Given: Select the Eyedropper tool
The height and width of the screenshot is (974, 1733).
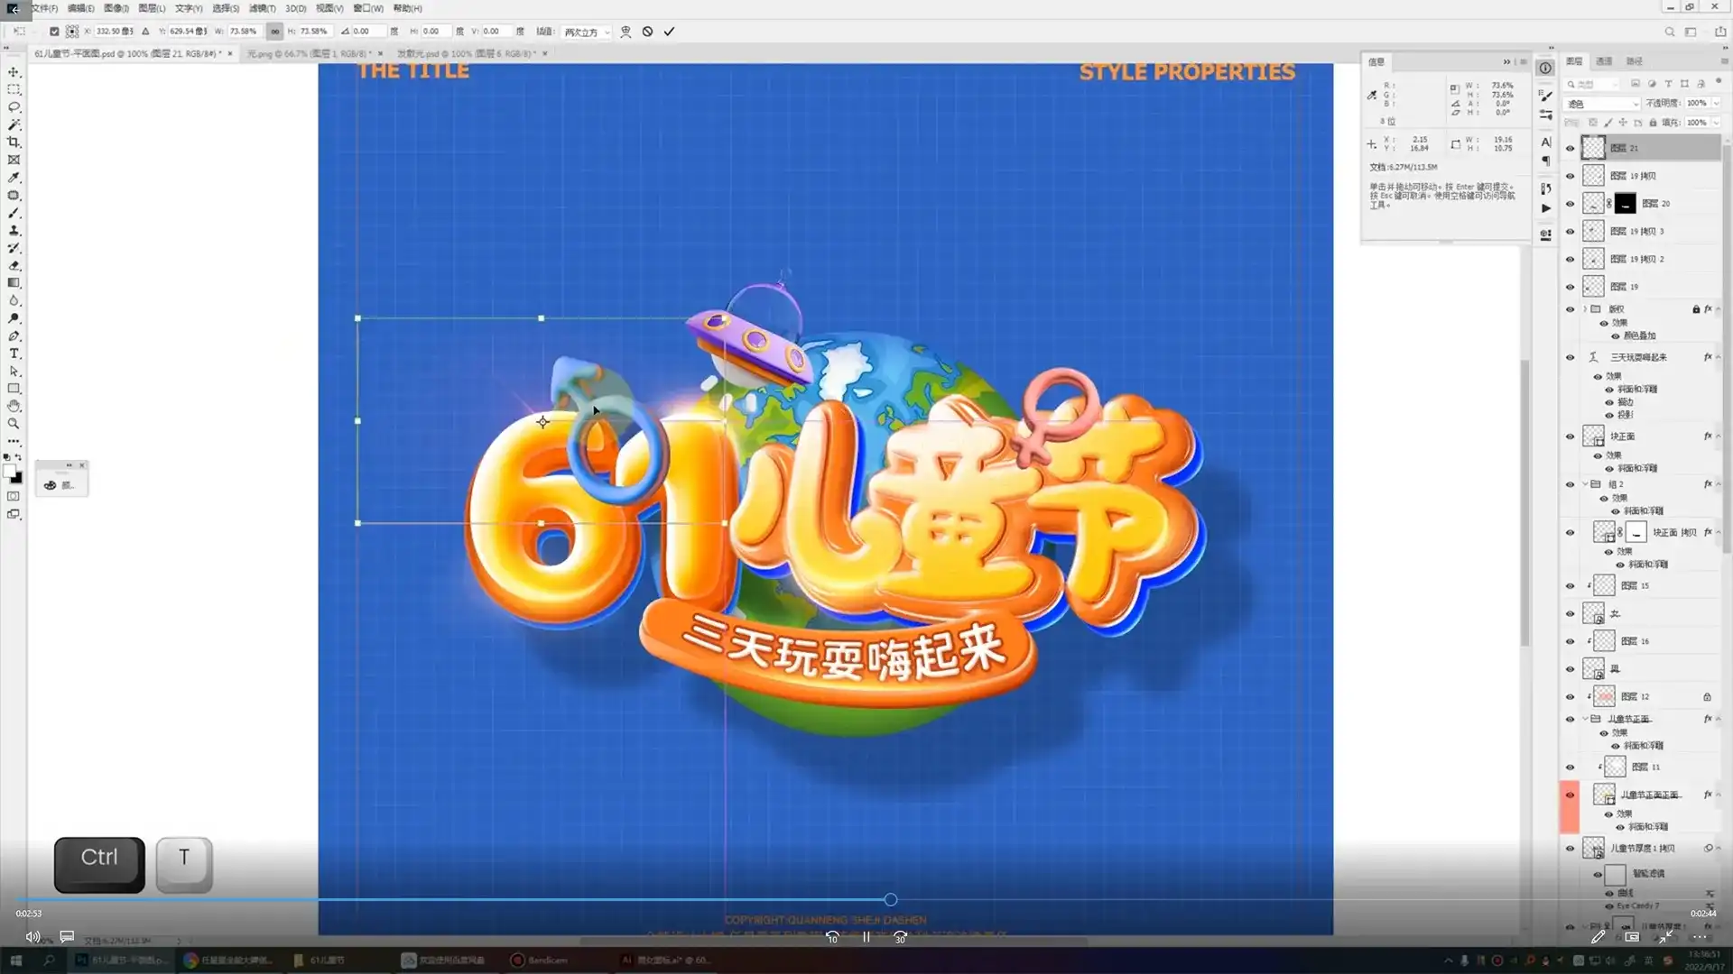Looking at the screenshot, I should pyautogui.click(x=14, y=178).
